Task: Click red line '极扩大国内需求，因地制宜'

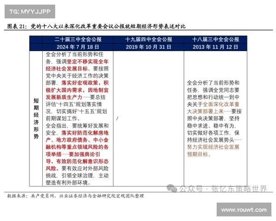Action: (77, 90)
